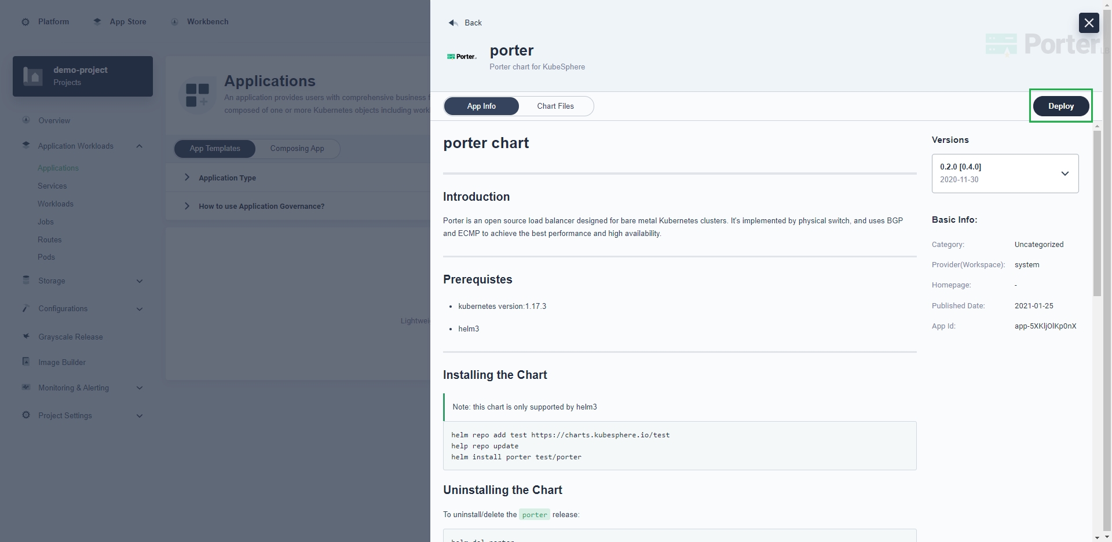Click the vertical scrollbar of the panel
This screenshot has width=1112, height=542.
tap(1097, 213)
